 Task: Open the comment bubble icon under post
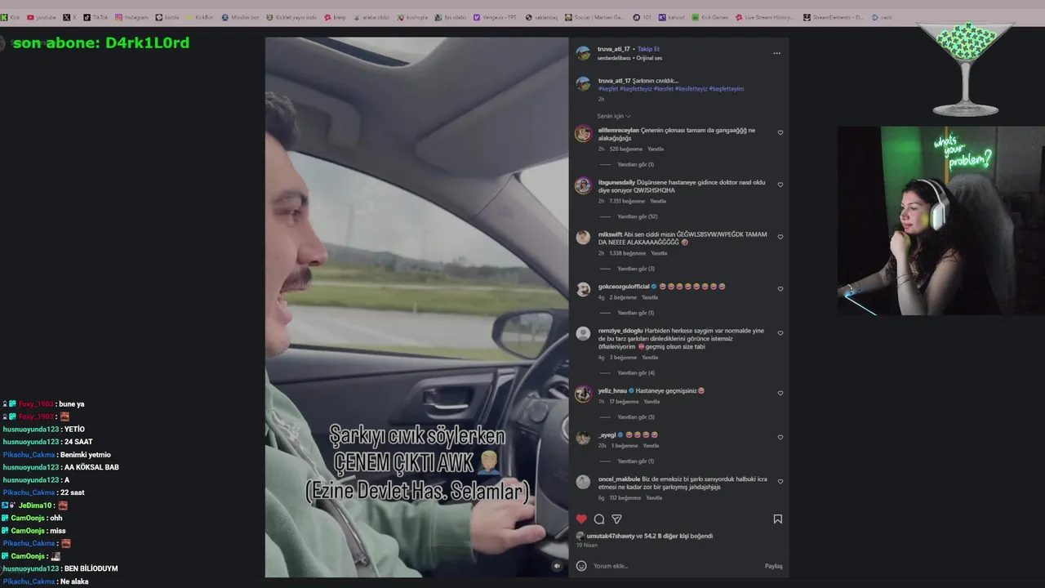click(599, 519)
